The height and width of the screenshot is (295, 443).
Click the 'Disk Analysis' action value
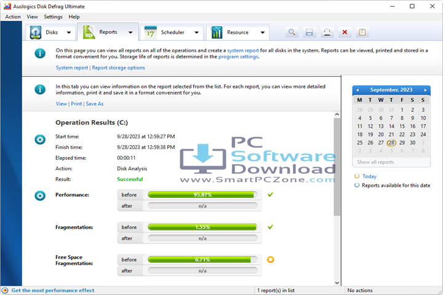[132, 168]
